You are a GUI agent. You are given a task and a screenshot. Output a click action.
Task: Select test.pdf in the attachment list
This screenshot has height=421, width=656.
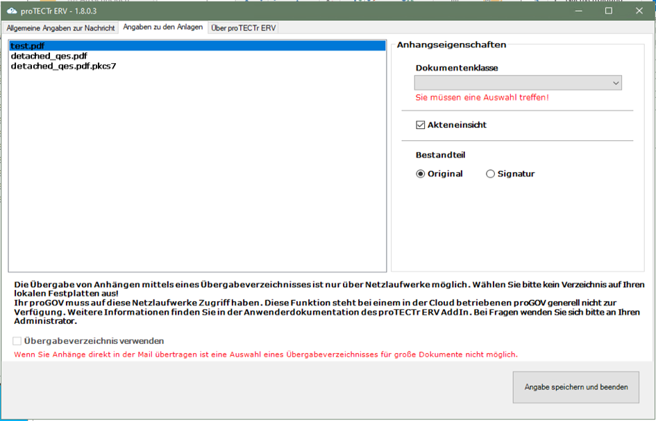[x=28, y=46]
